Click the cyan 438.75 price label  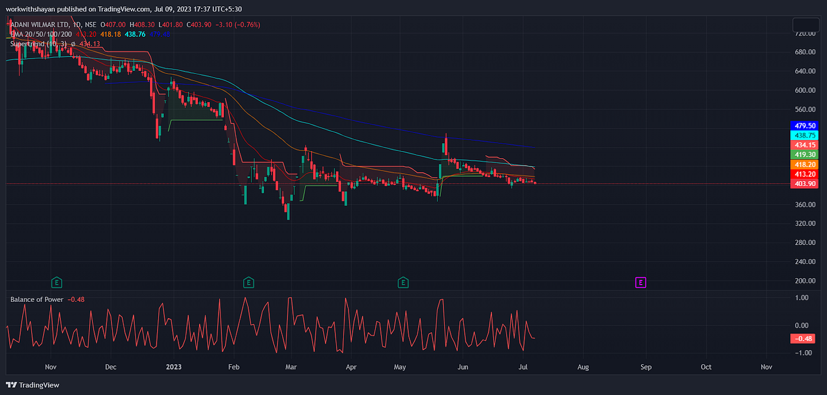click(805, 135)
